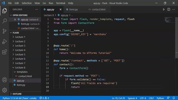Open the Manage gear icon

tap(4, 90)
